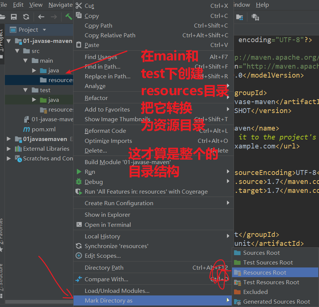Click the green Build hammer icon
Image resolution: width=319 pixels, height=307 pixels.
[69, 17]
